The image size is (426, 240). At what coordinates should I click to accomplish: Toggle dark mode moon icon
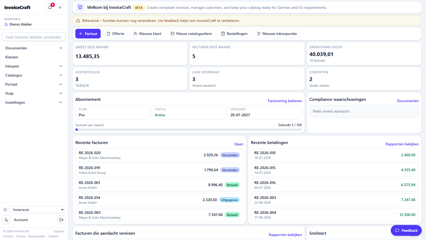tap(6, 220)
